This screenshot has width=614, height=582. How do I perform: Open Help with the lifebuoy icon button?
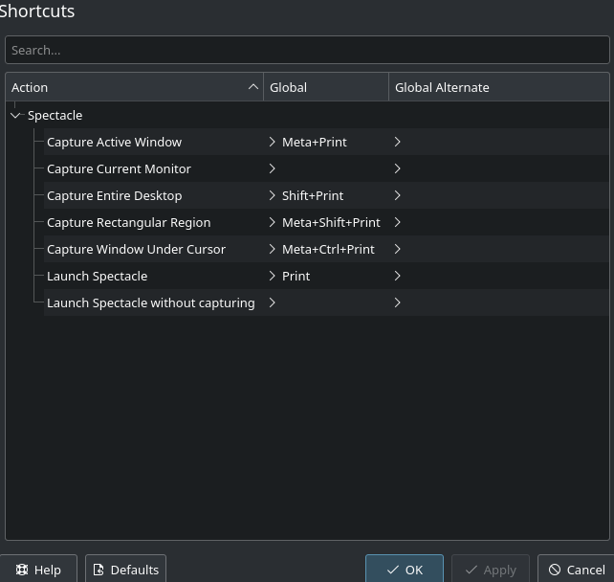38,570
